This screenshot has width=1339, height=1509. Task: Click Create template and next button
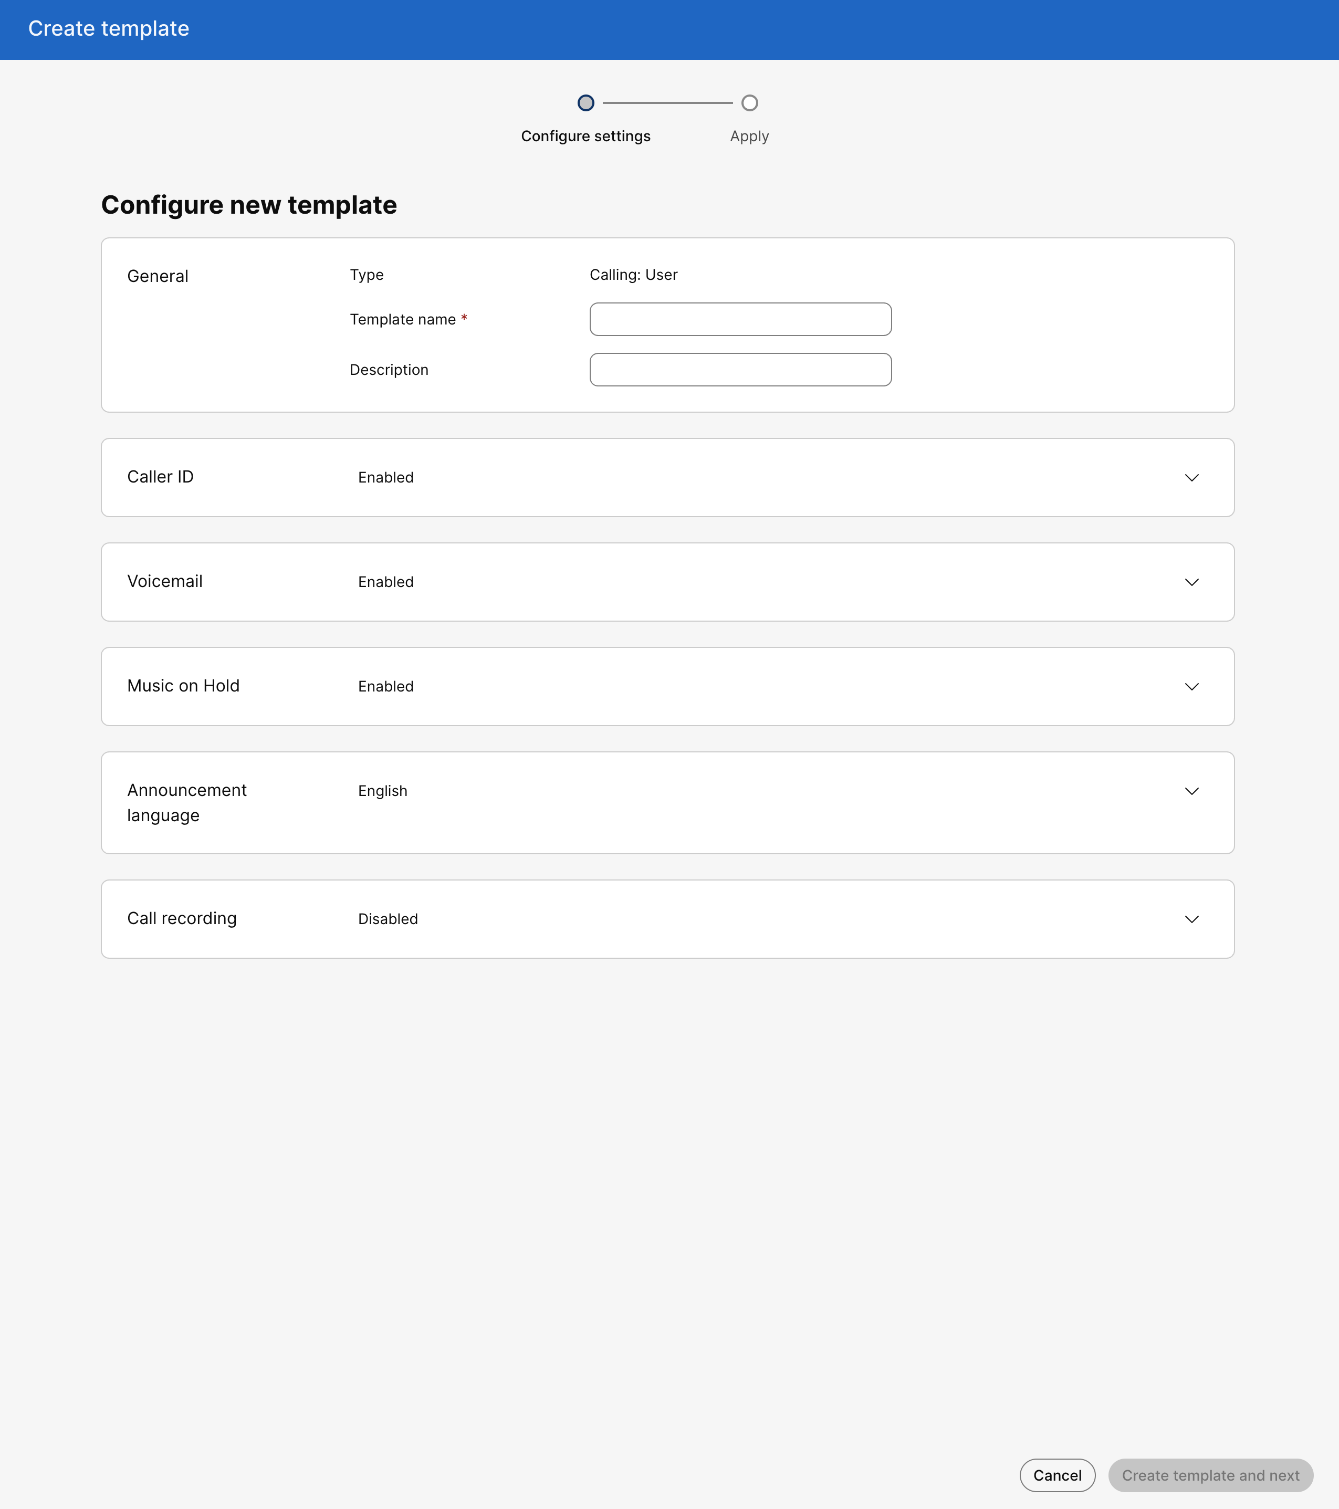pos(1210,1475)
